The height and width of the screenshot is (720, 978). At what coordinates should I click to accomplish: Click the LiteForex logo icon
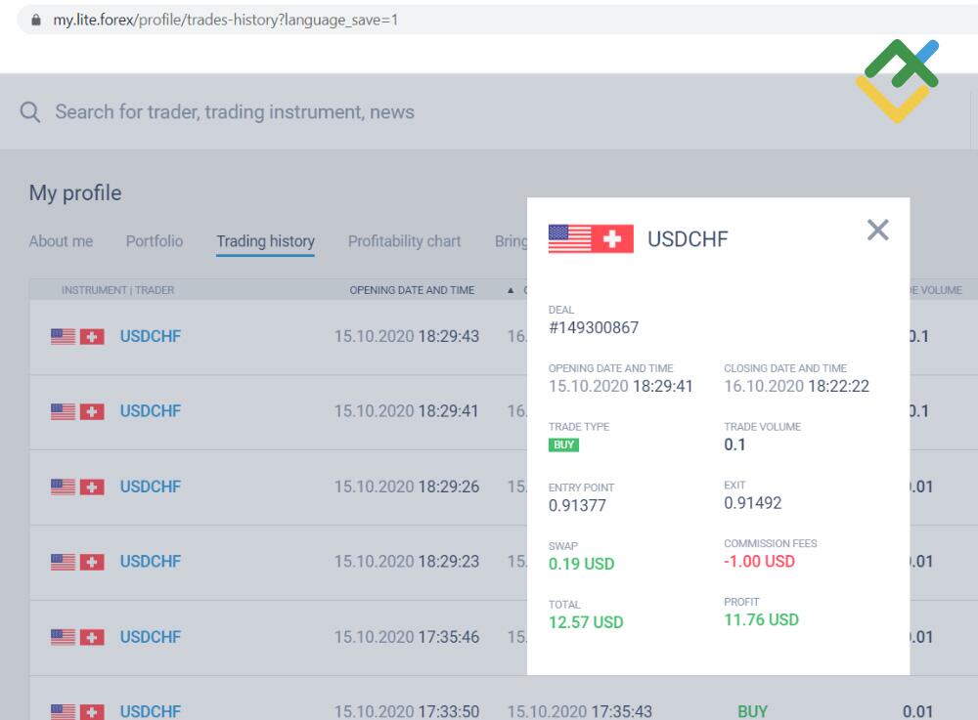[x=897, y=80]
